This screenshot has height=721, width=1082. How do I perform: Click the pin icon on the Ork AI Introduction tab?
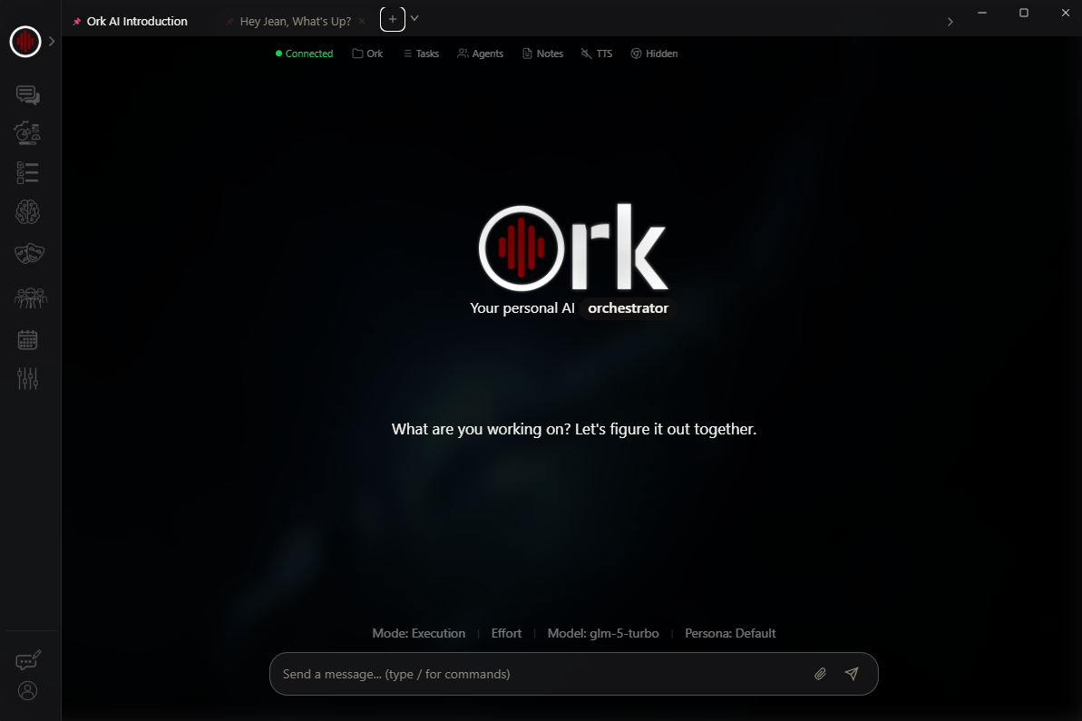point(76,22)
